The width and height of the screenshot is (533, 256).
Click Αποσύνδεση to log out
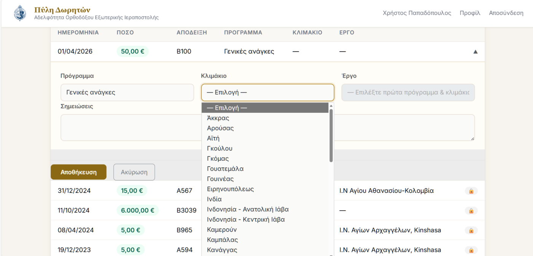pyautogui.click(x=506, y=13)
